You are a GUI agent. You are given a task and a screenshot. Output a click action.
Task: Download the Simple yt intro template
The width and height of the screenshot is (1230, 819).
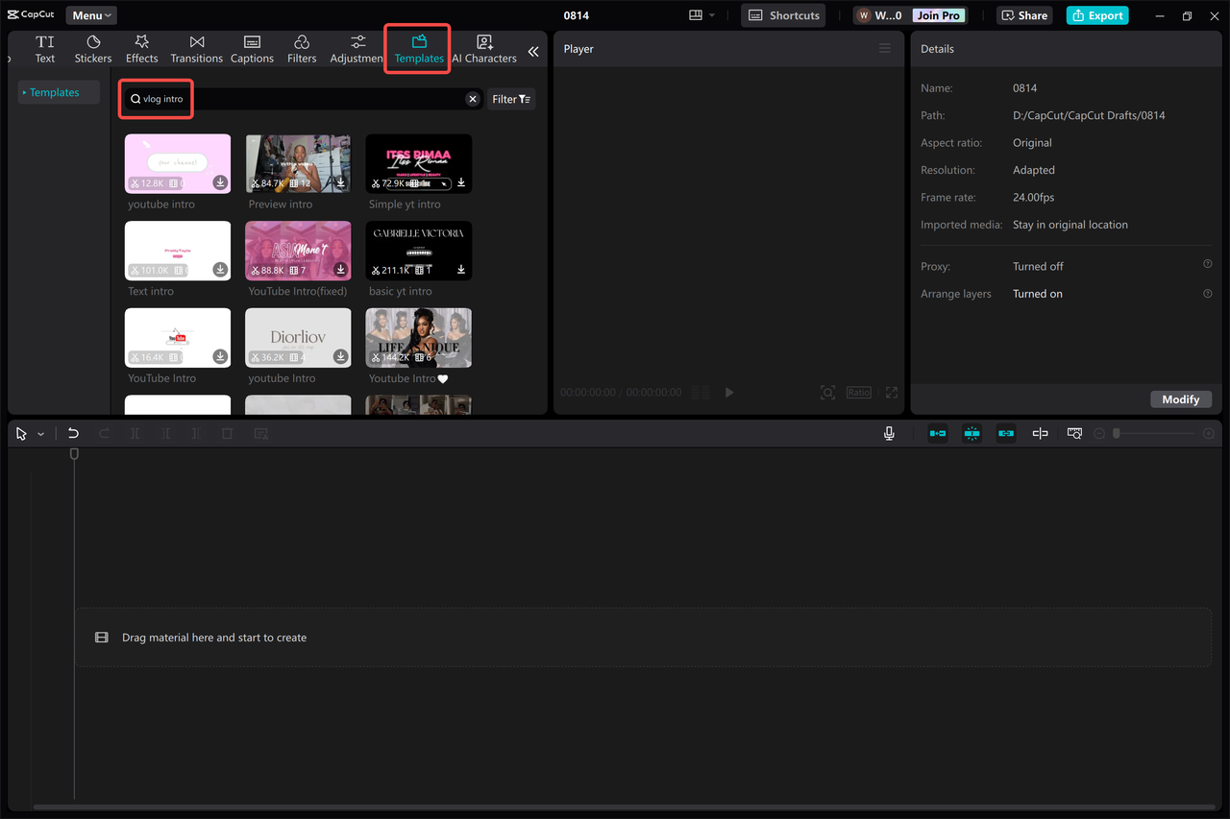click(x=461, y=182)
